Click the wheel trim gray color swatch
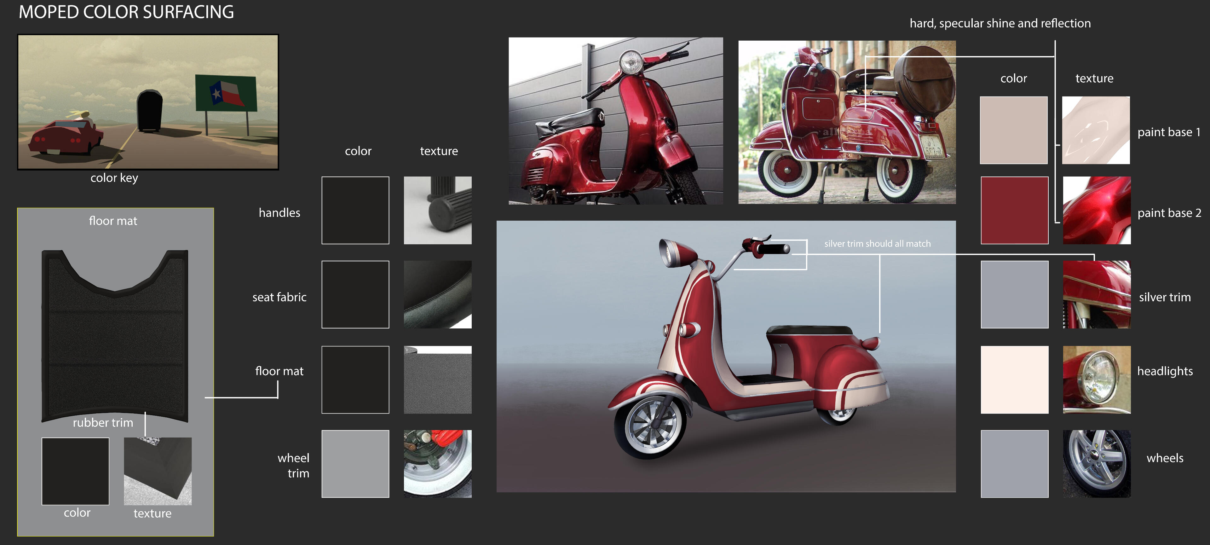 pyautogui.click(x=355, y=464)
